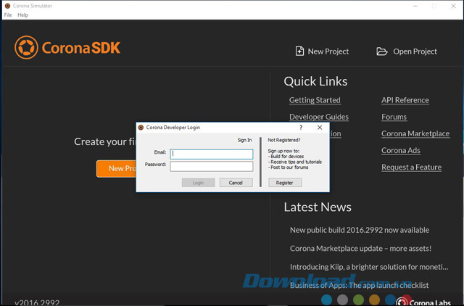Open the API Reference link

coord(405,100)
